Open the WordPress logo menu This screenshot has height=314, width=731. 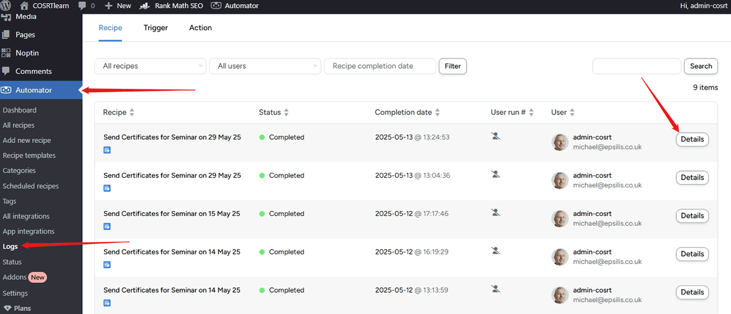(7, 5)
